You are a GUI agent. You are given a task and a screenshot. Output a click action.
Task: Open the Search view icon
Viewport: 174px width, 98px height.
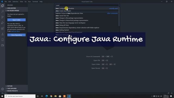(x=2, y=11)
